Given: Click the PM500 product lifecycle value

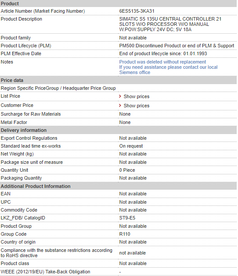Looking at the screenshot, I should [177, 46].
